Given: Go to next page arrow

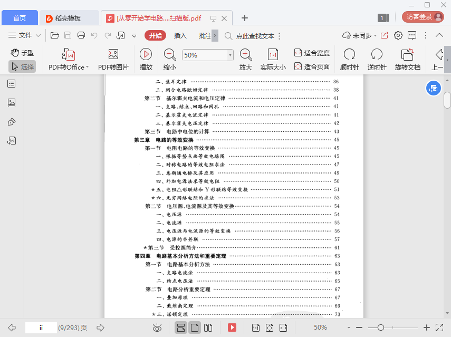Looking at the screenshot, I should coord(100,328).
